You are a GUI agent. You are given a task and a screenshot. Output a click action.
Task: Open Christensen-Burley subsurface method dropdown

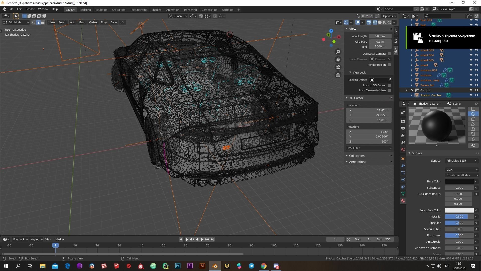pos(462,175)
